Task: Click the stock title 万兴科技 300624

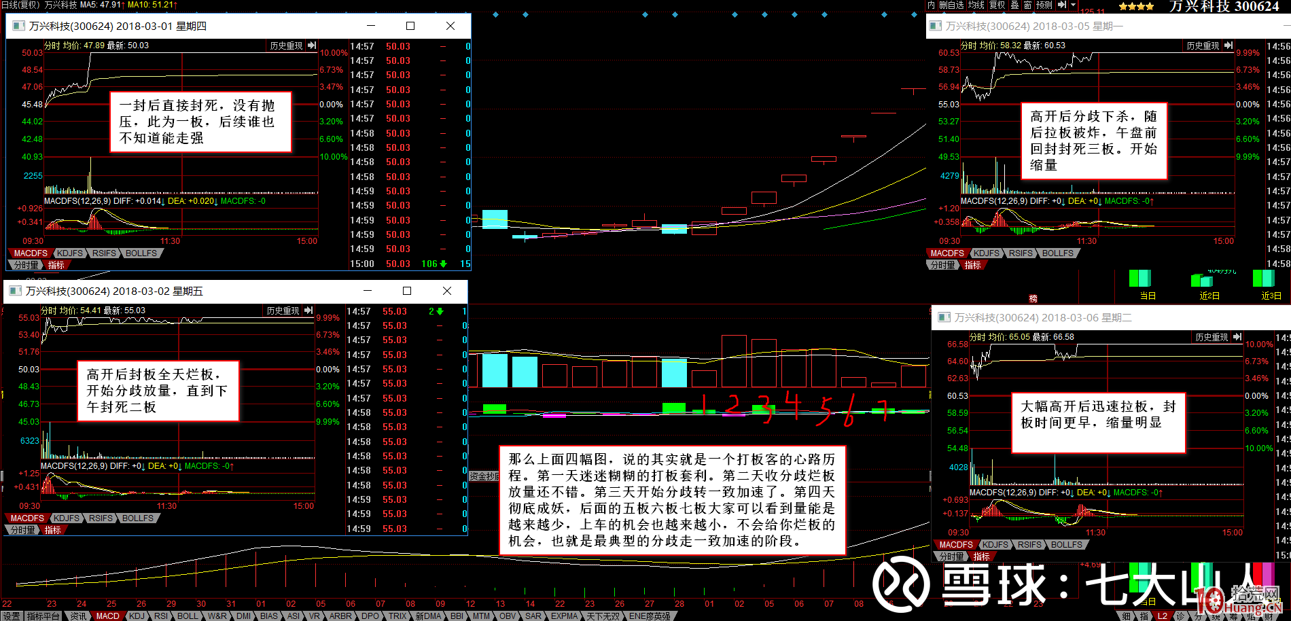Action: click(x=1224, y=6)
